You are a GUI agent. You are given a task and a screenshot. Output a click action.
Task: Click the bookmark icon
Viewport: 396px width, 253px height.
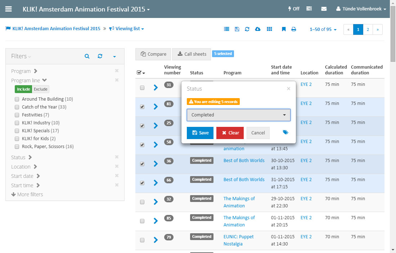[x=284, y=29]
